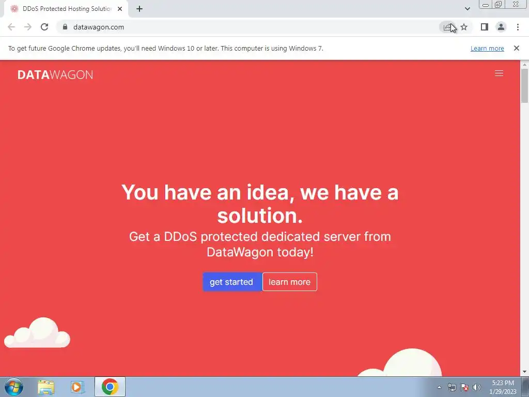
Task: View site info via the lock icon
Action: pos(65,27)
